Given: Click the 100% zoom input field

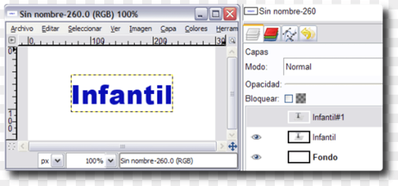Looking at the screenshot, I should pyautogui.click(x=86, y=160).
